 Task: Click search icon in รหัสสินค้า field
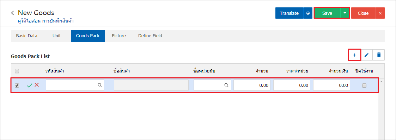[100, 85]
